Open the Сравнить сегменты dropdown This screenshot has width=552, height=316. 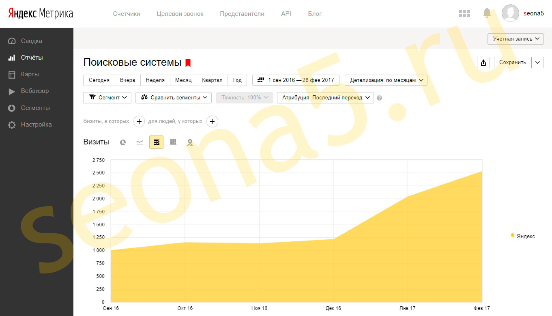[174, 98]
